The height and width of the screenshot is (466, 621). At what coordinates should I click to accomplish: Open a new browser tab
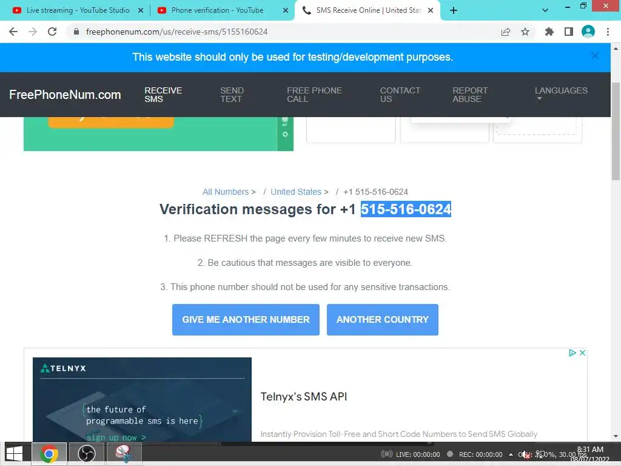454,10
